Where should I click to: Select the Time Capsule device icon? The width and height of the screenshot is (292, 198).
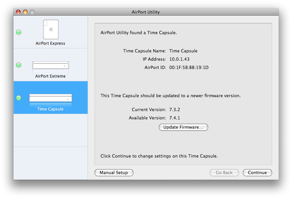[50, 98]
